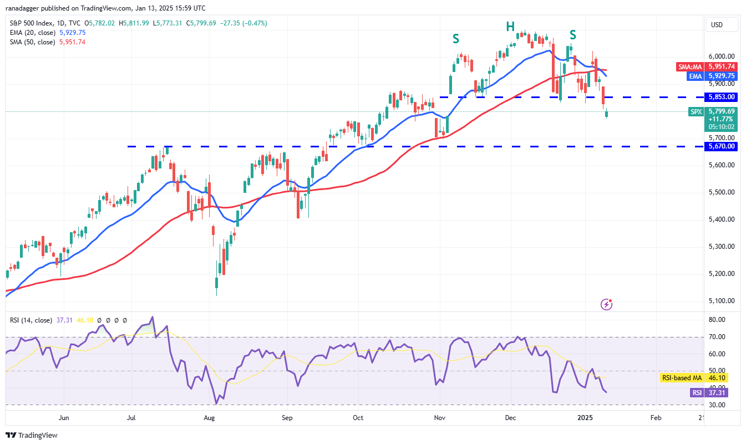
Task: Click the 70.00 RSI axis label
Action: [x=717, y=337]
